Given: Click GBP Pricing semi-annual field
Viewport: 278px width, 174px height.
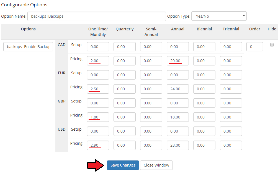Looking at the screenshot, I should point(151,117).
